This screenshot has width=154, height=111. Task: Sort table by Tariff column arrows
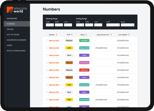(72, 34)
